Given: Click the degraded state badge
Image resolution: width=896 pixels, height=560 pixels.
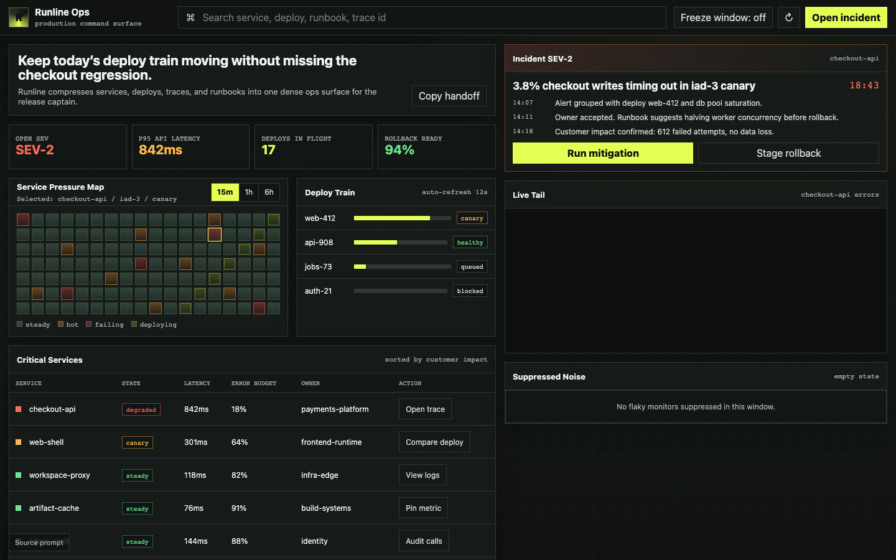Looking at the screenshot, I should click(141, 409).
